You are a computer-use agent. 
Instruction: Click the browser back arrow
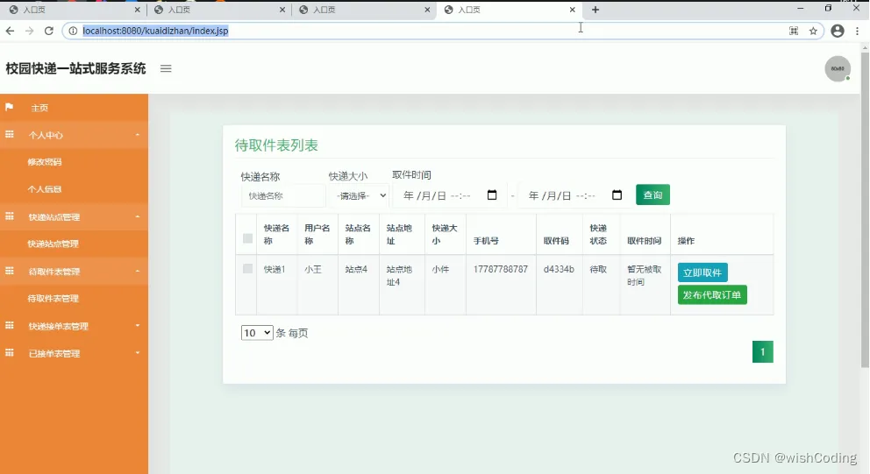(10, 31)
